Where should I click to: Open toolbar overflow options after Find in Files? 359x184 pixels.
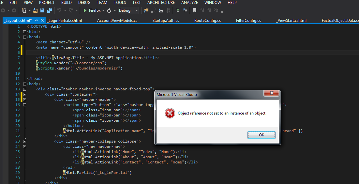[x=152, y=12]
